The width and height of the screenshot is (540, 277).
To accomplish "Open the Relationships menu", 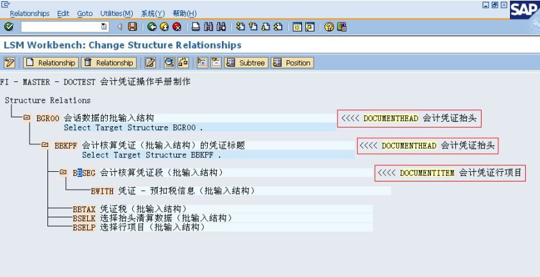I will point(30,13).
